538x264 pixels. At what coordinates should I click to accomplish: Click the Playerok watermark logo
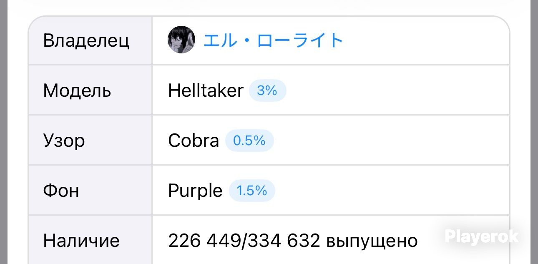click(482, 236)
